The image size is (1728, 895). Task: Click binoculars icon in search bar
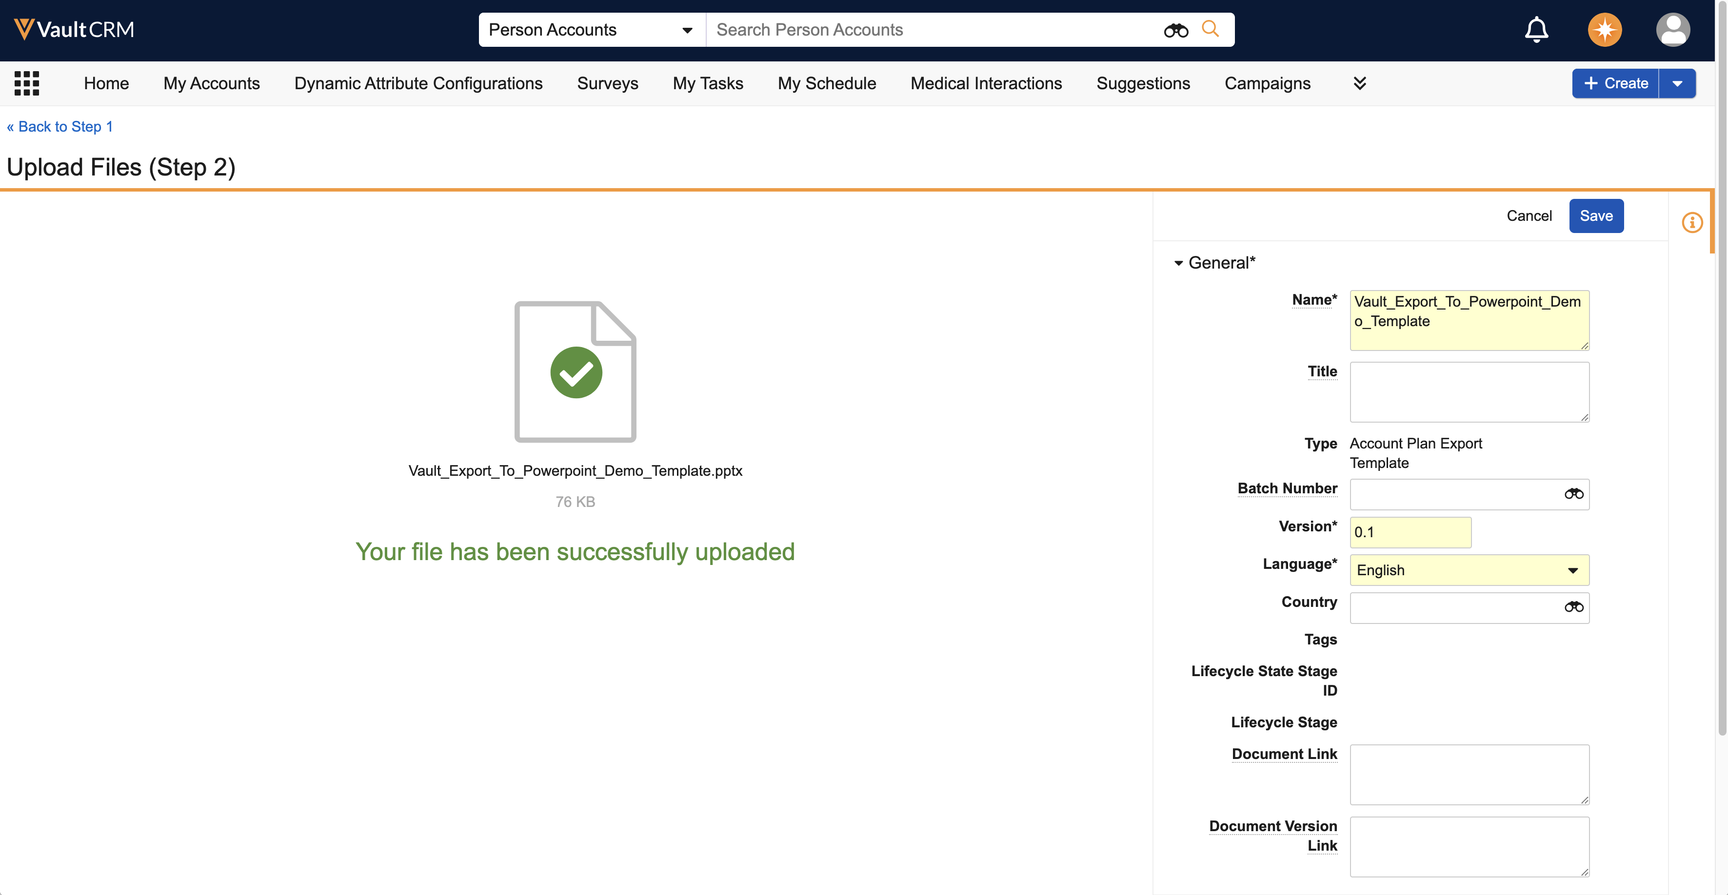[x=1175, y=30]
